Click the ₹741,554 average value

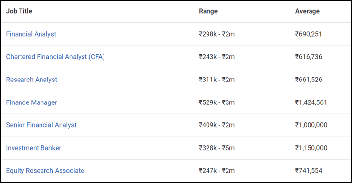click(309, 171)
